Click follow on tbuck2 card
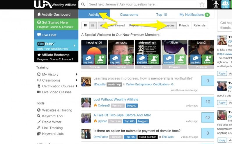This screenshot has height=144, width=232. [207, 60]
